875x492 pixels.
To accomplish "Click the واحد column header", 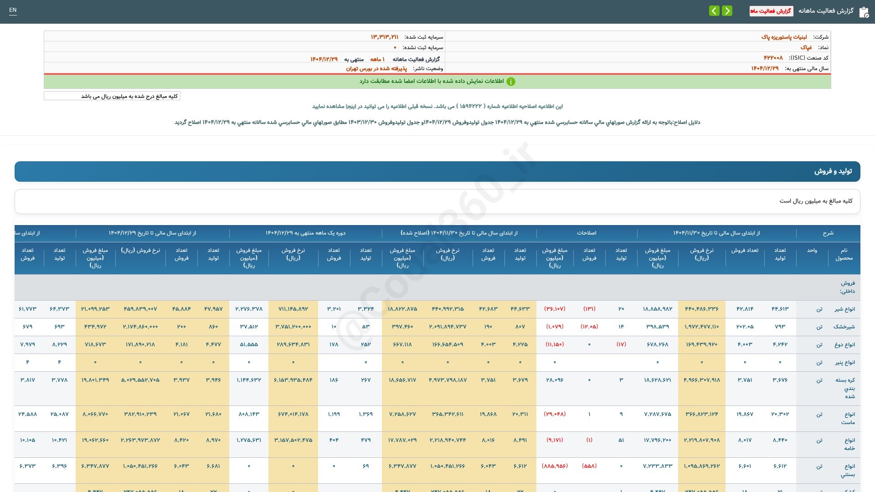I will click(812, 251).
